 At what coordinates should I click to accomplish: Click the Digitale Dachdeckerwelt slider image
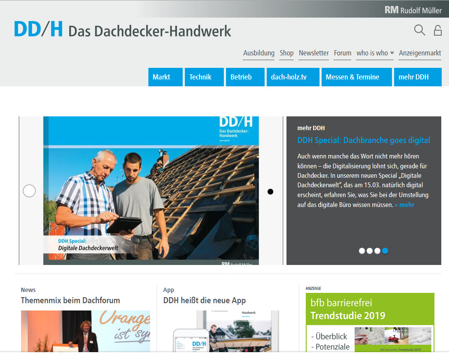click(151, 190)
